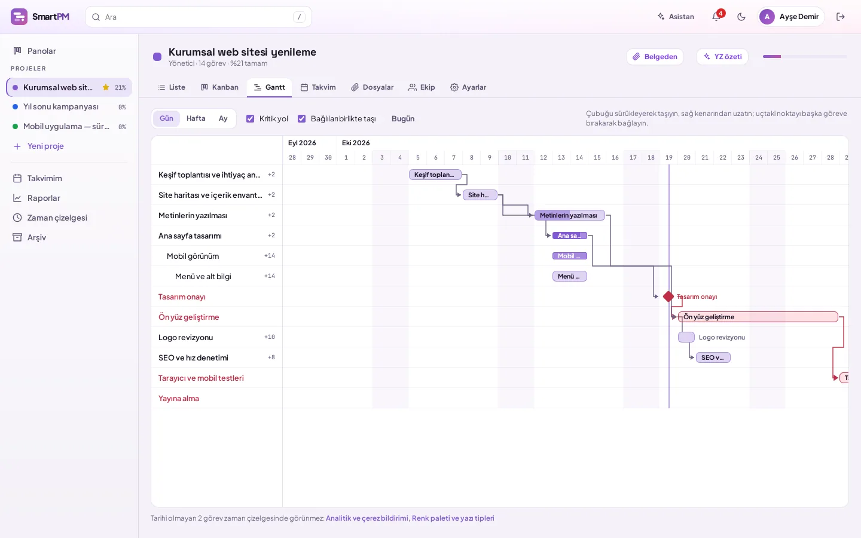Open Renk paleti ve yazı tipleri link
The image size is (861, 538).
tap(453, 518)
